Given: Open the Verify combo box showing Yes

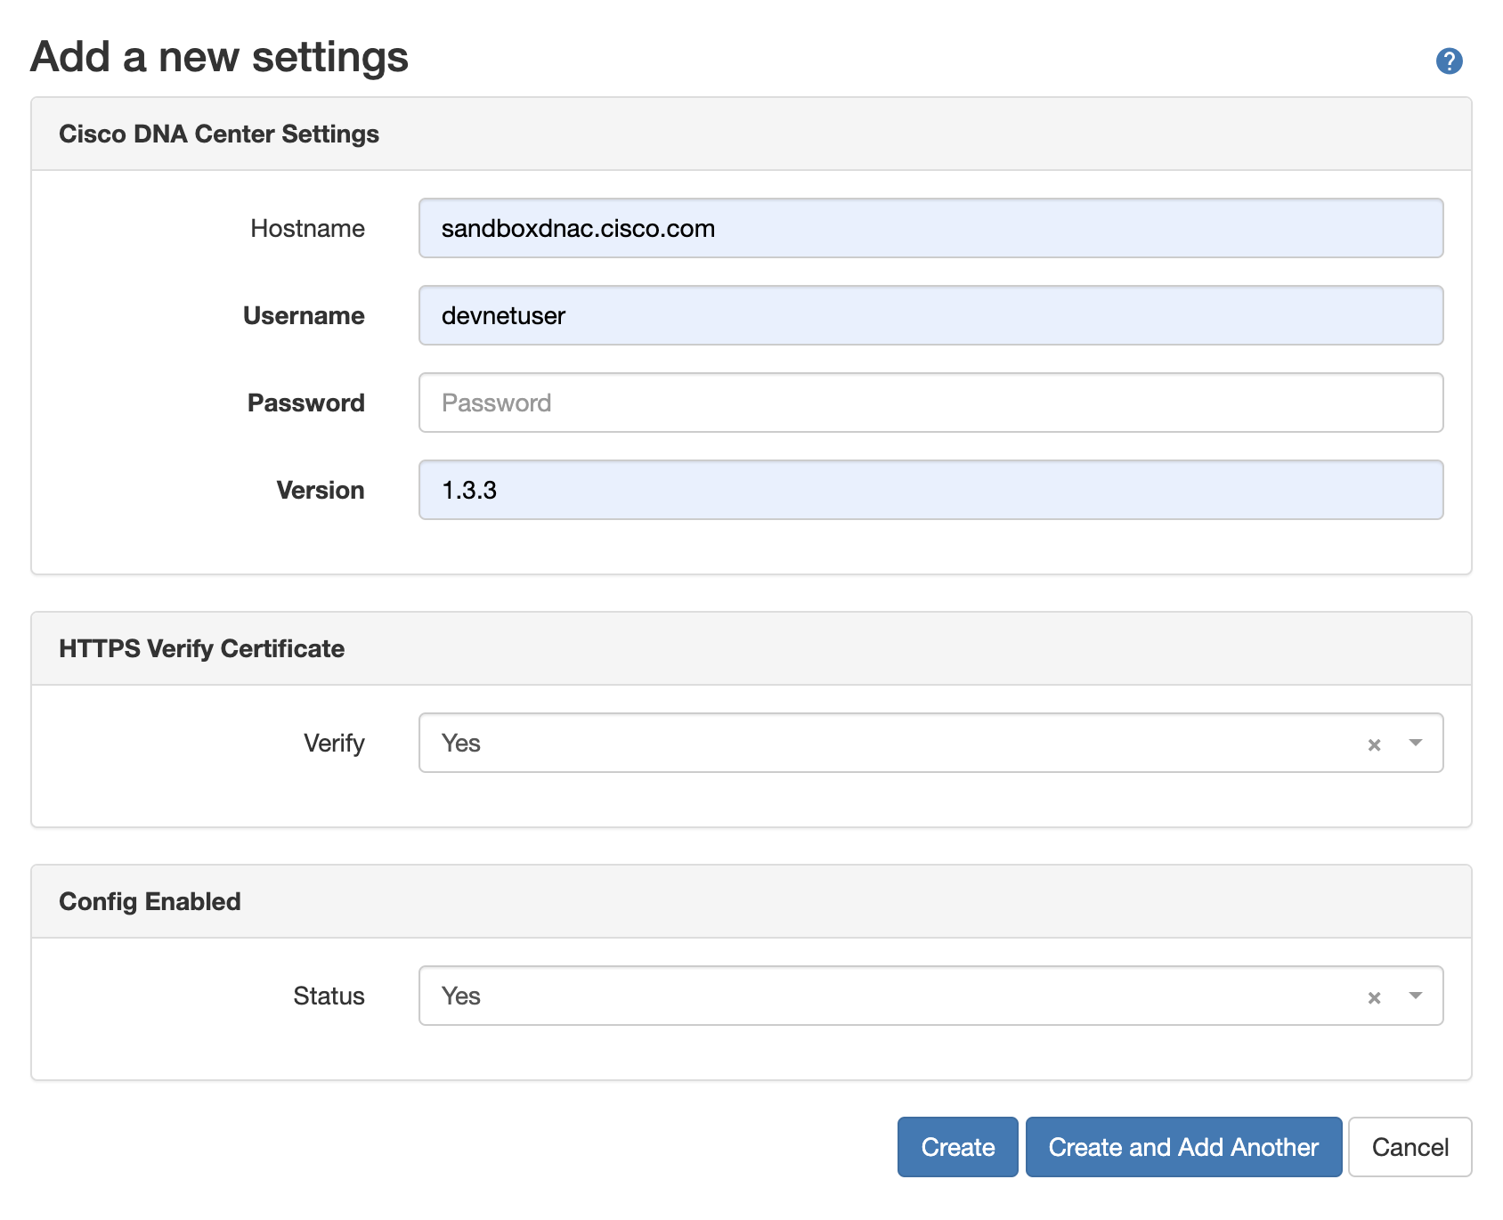Looking at the screenshot, I should pyautogui.click(x=930, y=743).
